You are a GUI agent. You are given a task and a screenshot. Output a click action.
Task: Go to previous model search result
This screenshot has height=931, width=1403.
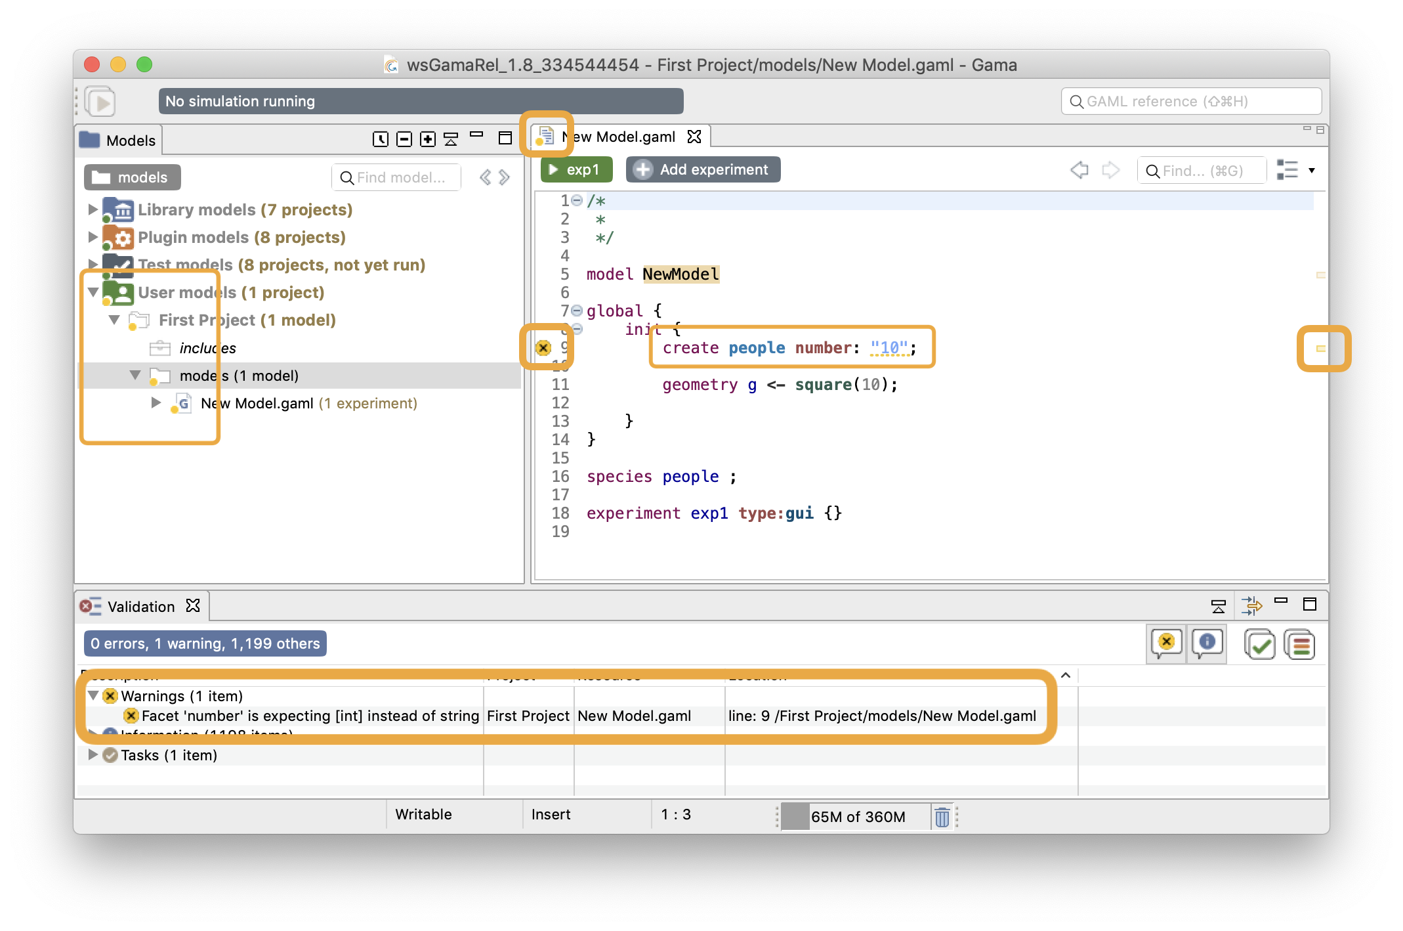point(485,177)
